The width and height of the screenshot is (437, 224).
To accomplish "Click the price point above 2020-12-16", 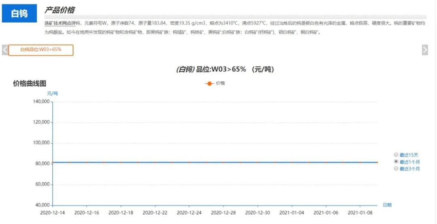I will [87, 162].
